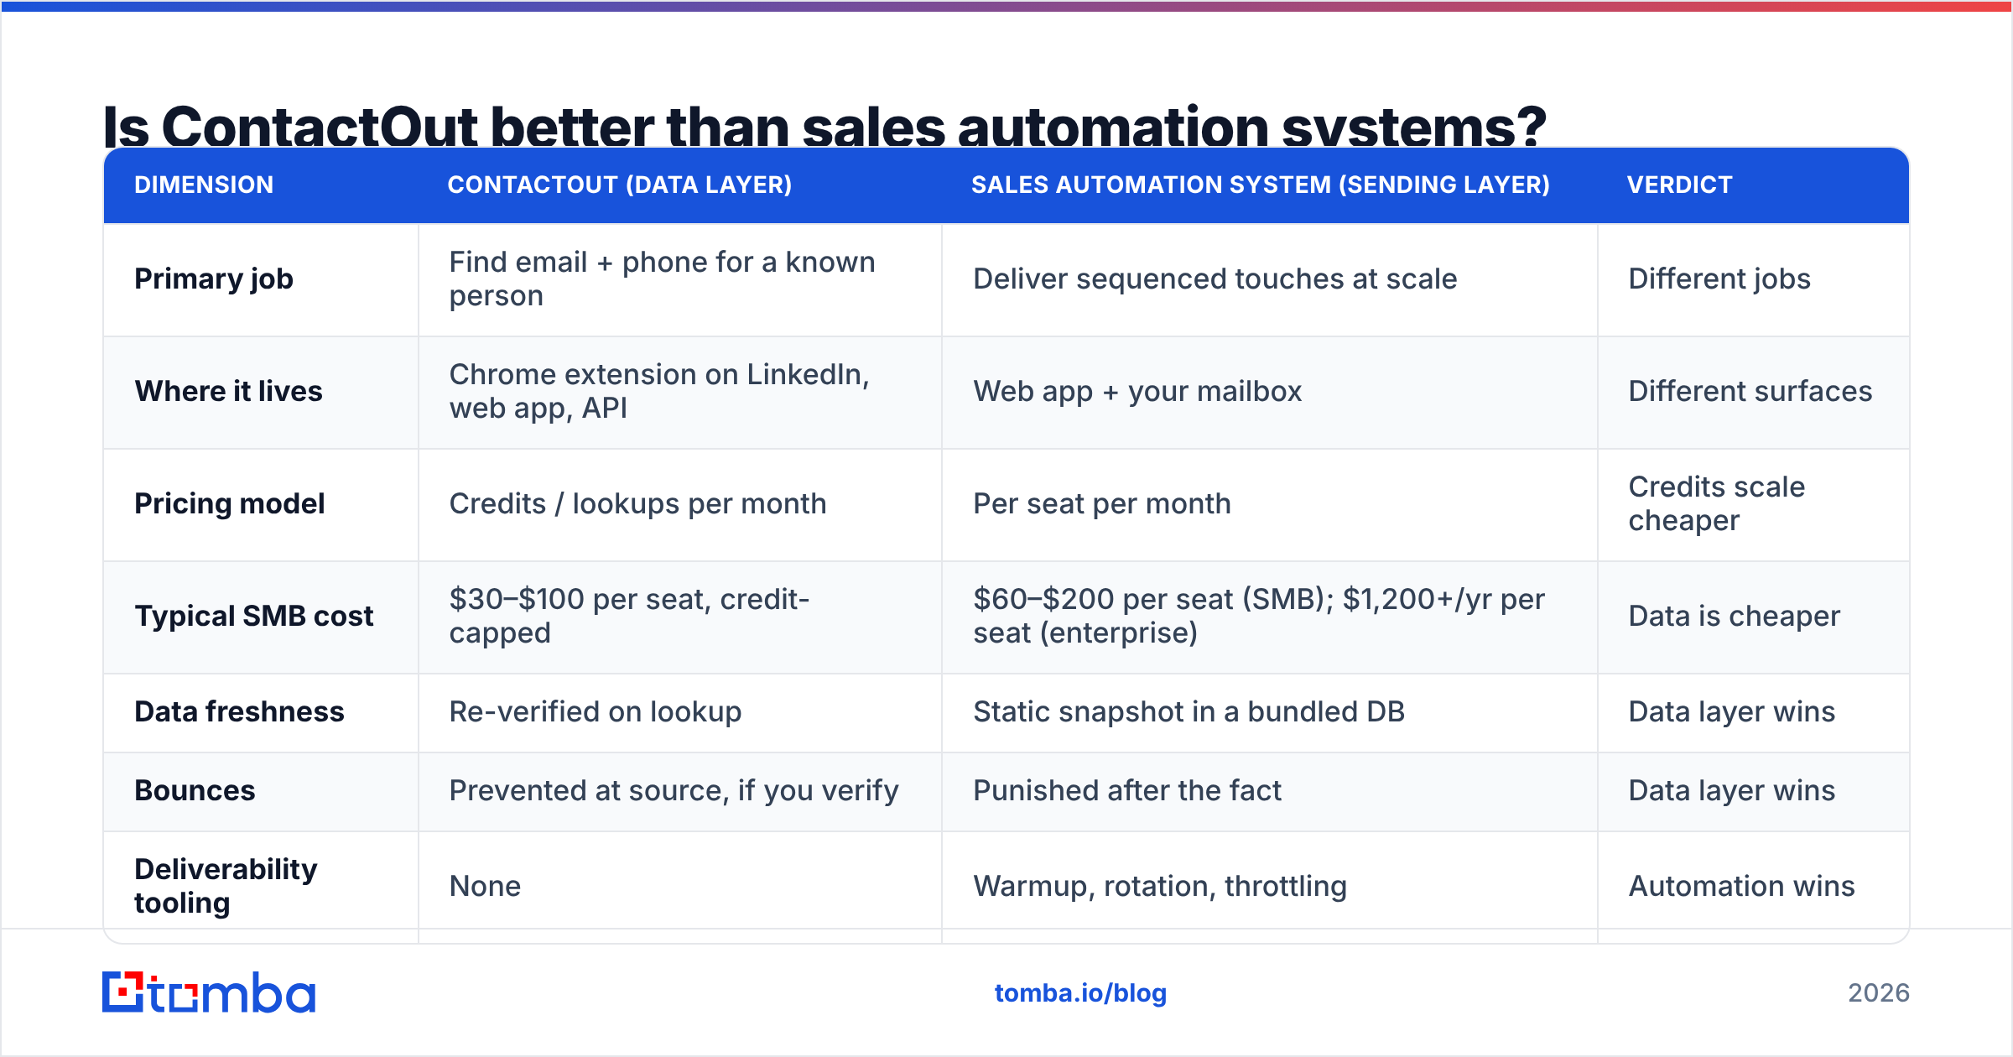Click 'Static snapshot in a bundled DB'
Viewport: 2013px width, 1057px height.
tap(1189, 712)
